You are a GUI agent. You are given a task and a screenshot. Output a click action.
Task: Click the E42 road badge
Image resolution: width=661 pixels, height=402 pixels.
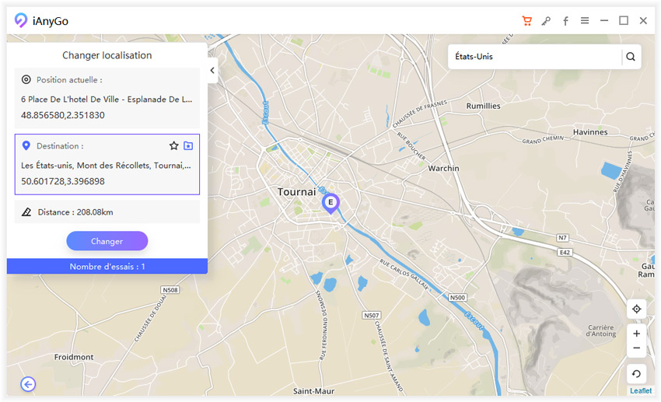pyautogui.click(x=565, y=253)
